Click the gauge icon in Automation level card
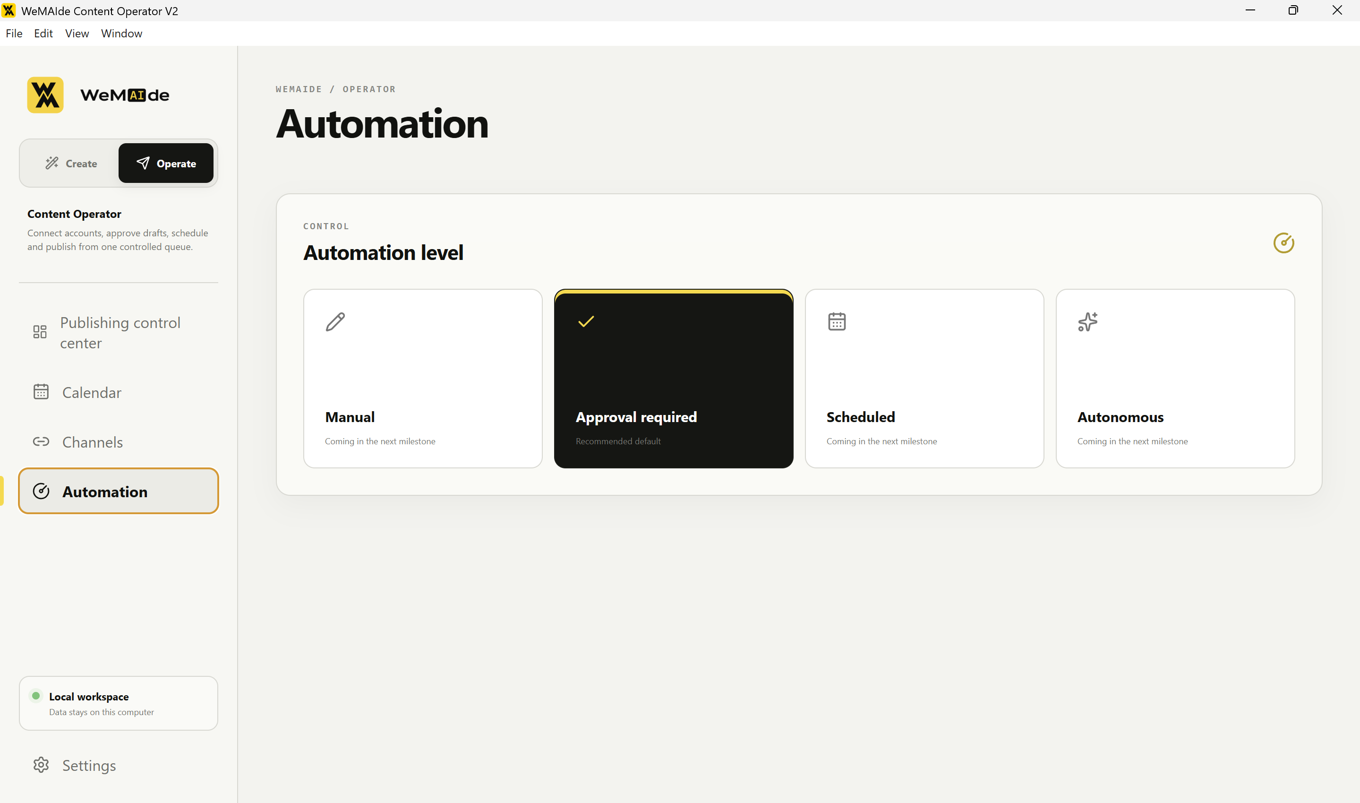This screenshot has height=803, width=1360. pos(1283,243)
